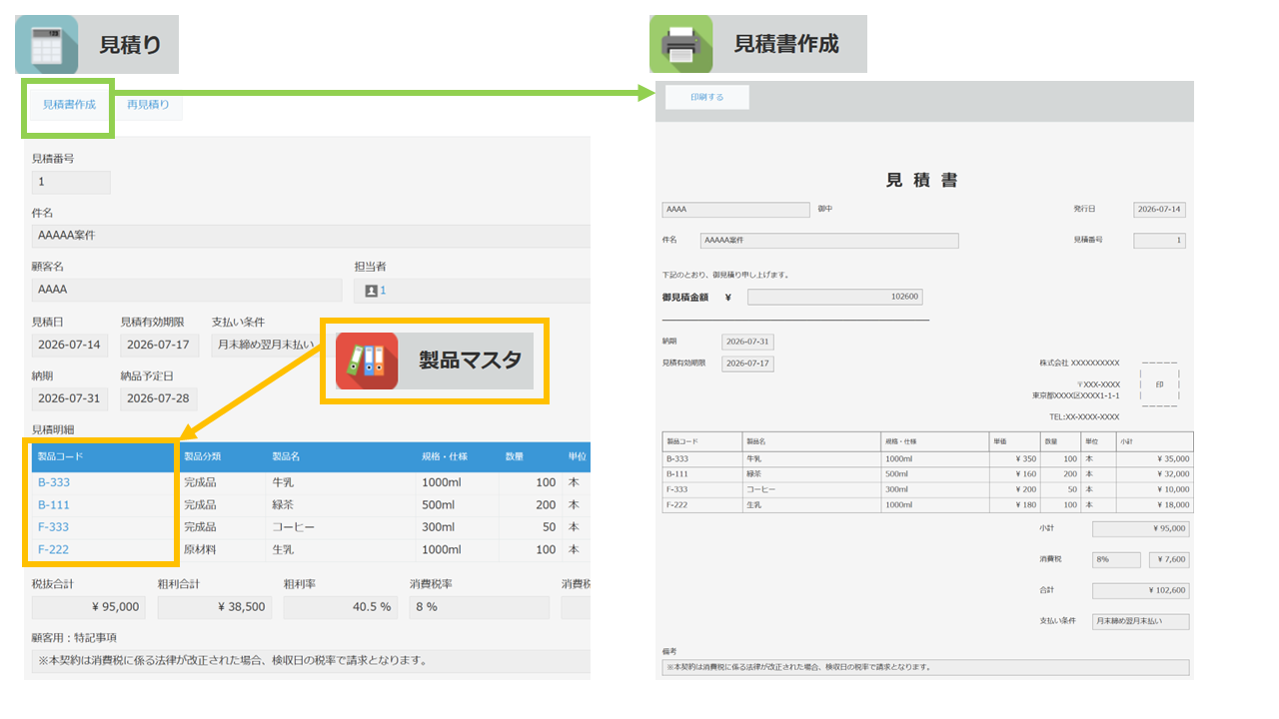Screen dimensions: 1279x719
Task: Click the 製品名 column header in 見積明細
Action: click(341, 456)
